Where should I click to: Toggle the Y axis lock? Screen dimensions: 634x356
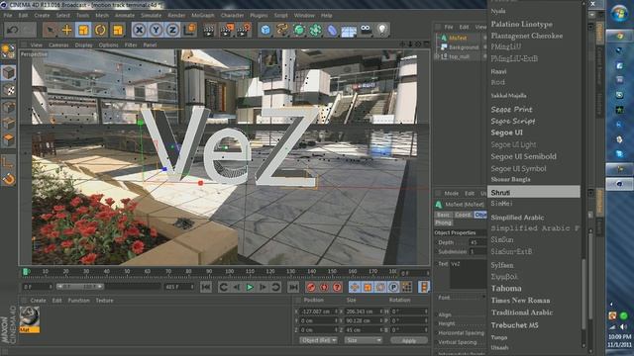[x=157, y=30]
